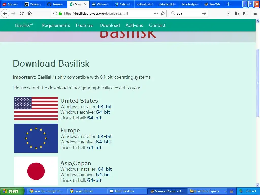Go back to the previous page

(5, 13)
